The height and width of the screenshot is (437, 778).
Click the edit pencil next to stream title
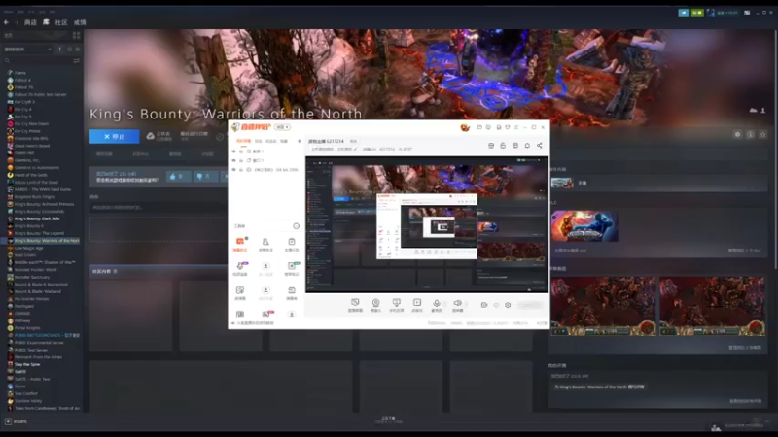[355, 150]
